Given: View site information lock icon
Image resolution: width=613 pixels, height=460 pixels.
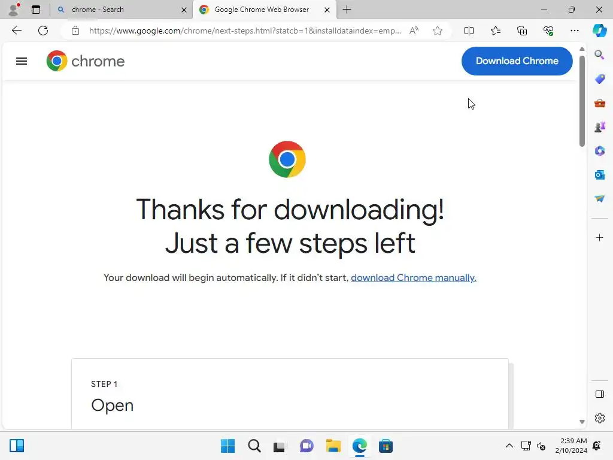Looking at the screenshot, I should point(75,31).
